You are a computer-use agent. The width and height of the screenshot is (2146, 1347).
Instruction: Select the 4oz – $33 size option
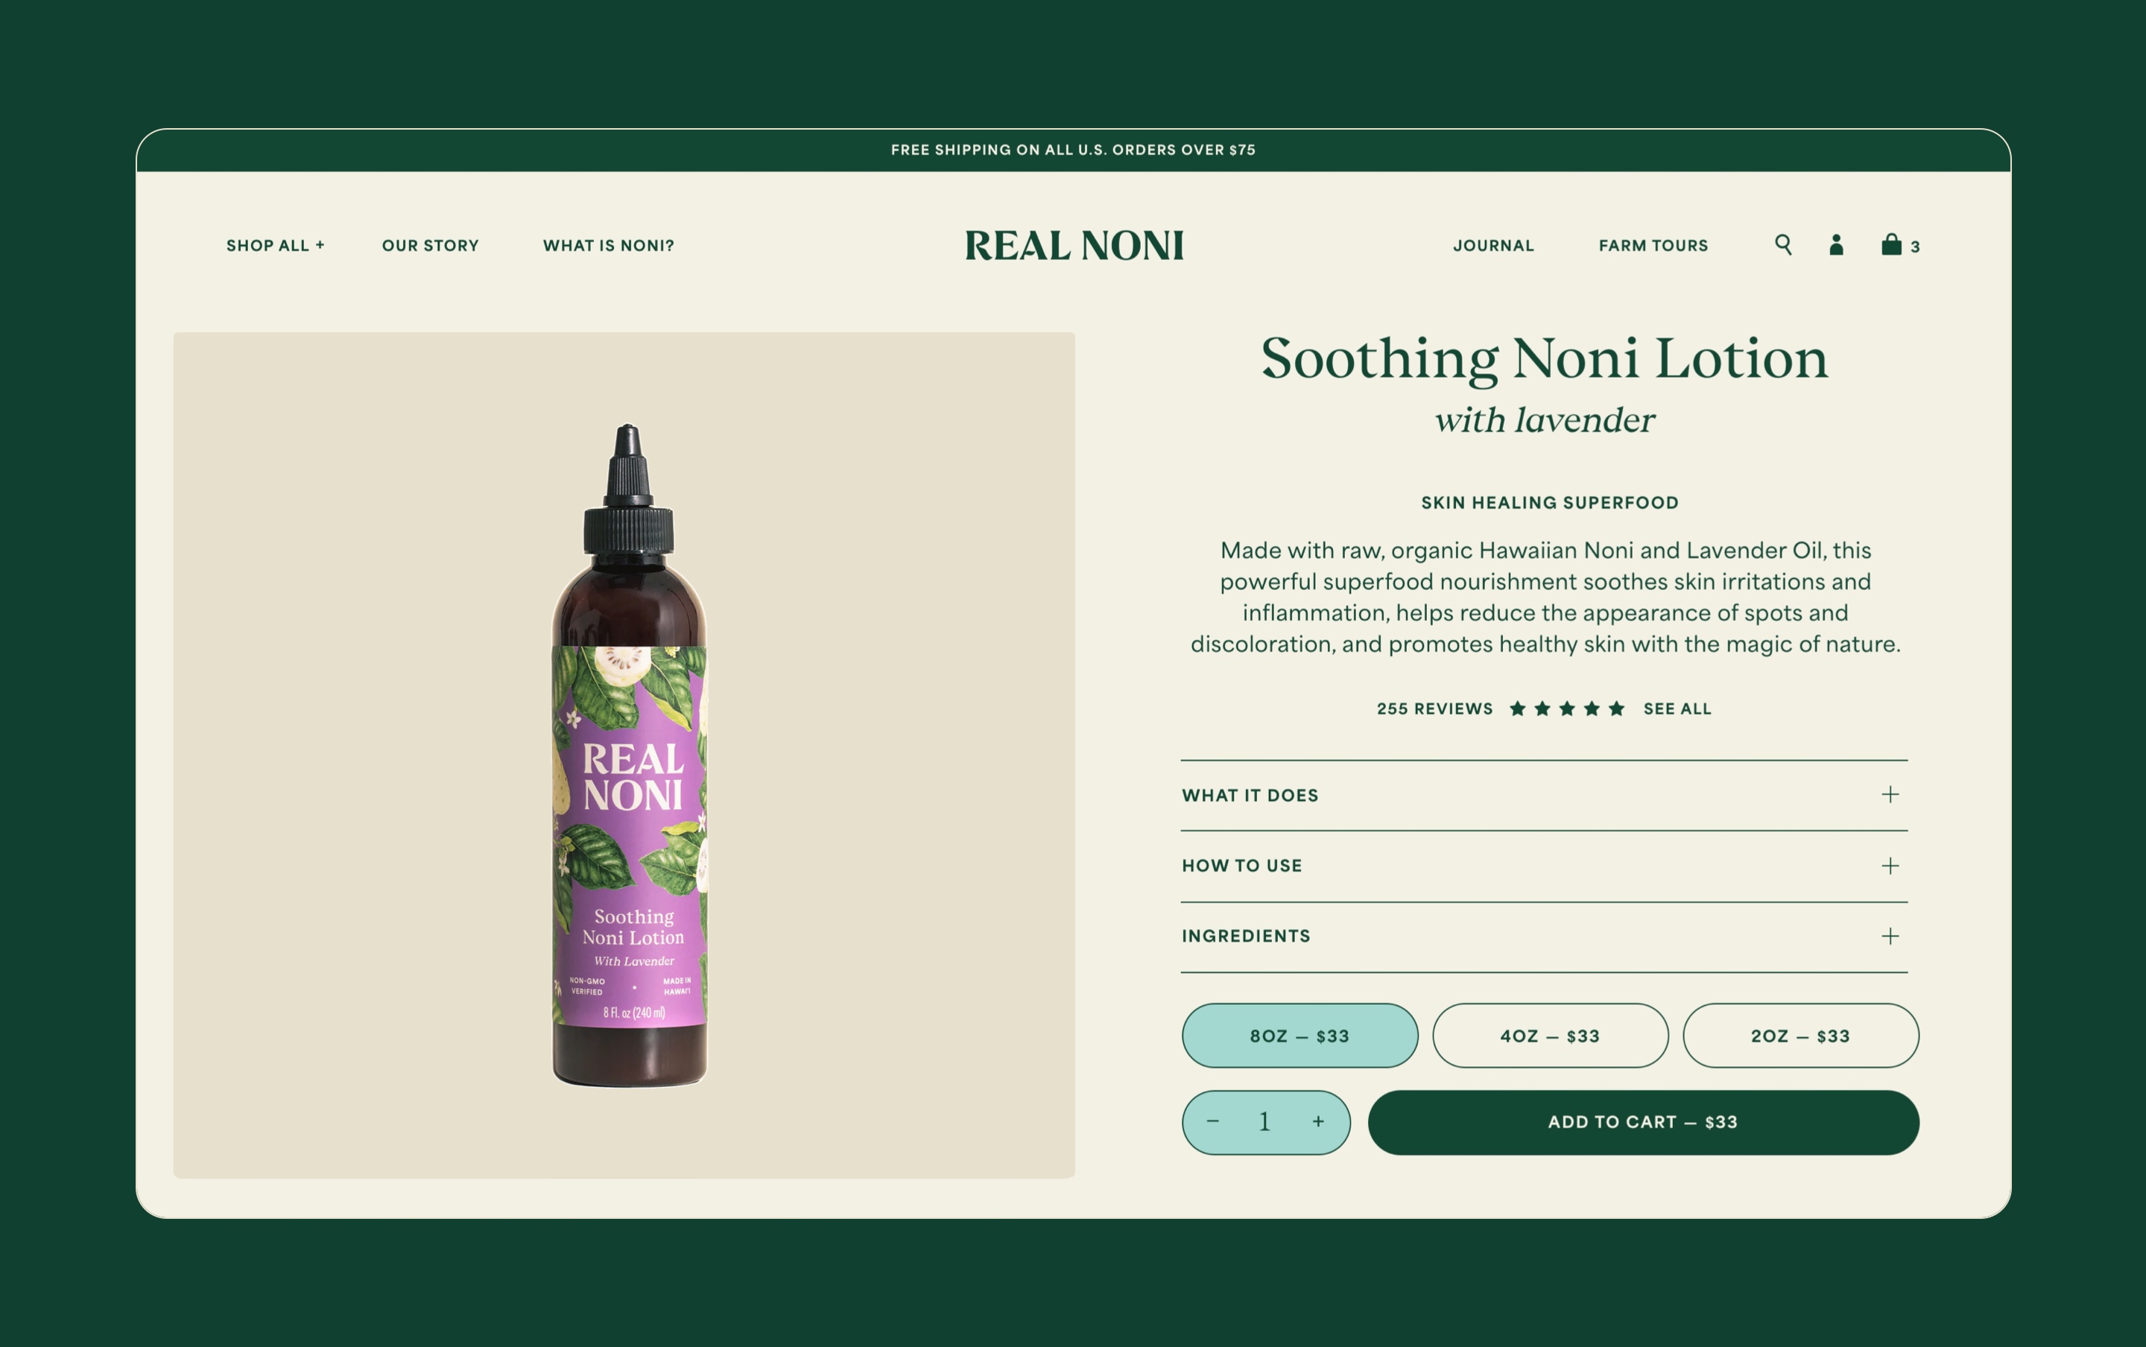[1550, 1035]
